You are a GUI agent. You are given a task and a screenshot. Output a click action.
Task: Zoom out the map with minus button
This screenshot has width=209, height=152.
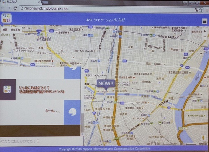click(x=205, y=37)
